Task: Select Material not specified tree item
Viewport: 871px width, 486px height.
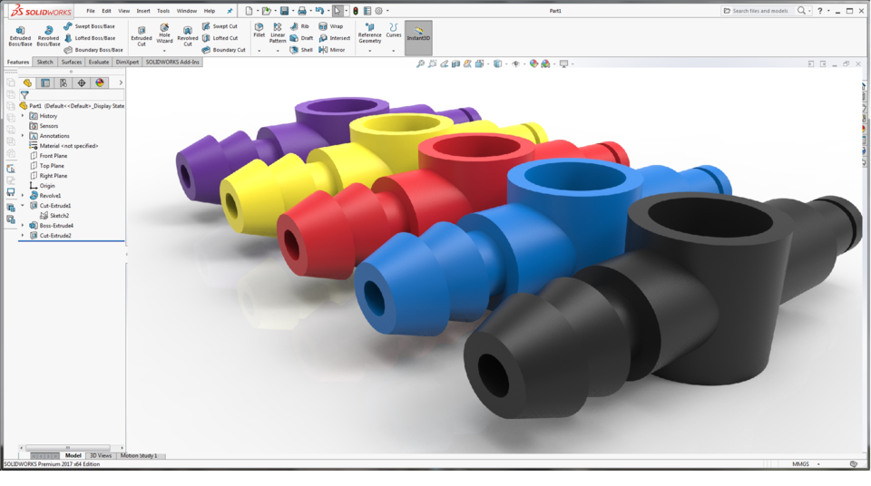Action: pos(64,145)
